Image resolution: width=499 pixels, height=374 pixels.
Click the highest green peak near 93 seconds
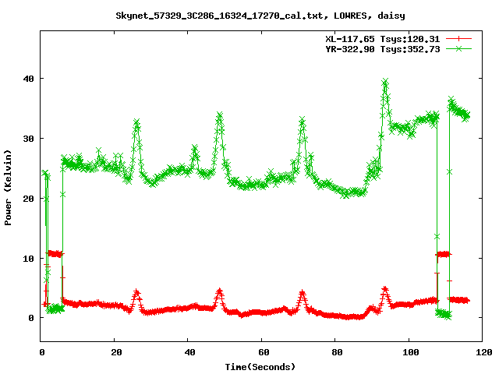(x=385, y=81)
